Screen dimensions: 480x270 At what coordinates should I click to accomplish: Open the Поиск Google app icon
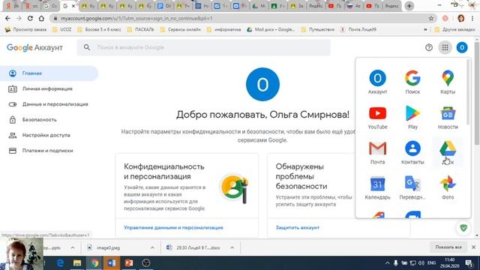[412, 82]
